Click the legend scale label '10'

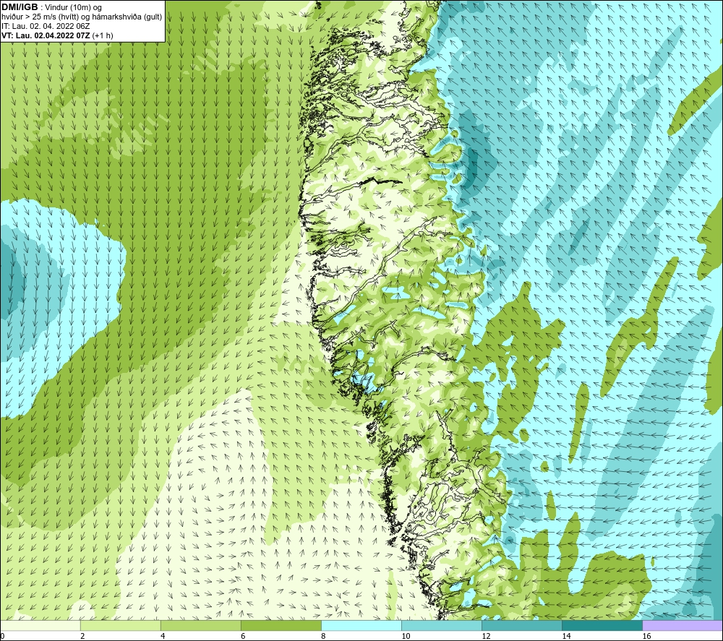(406, 636)
